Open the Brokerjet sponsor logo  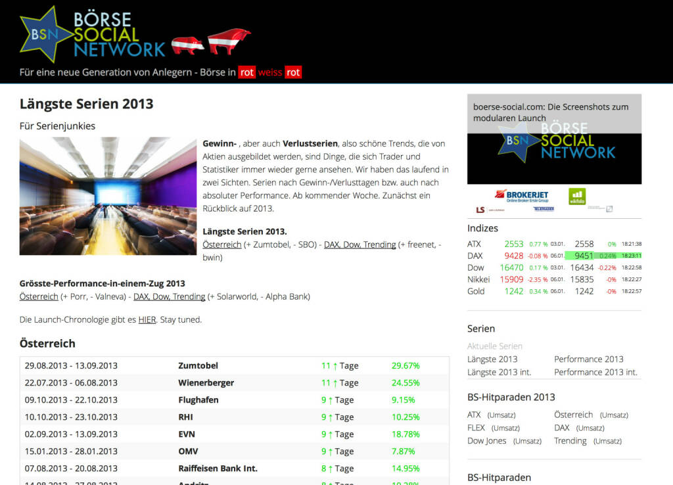(x=522, y=195)
